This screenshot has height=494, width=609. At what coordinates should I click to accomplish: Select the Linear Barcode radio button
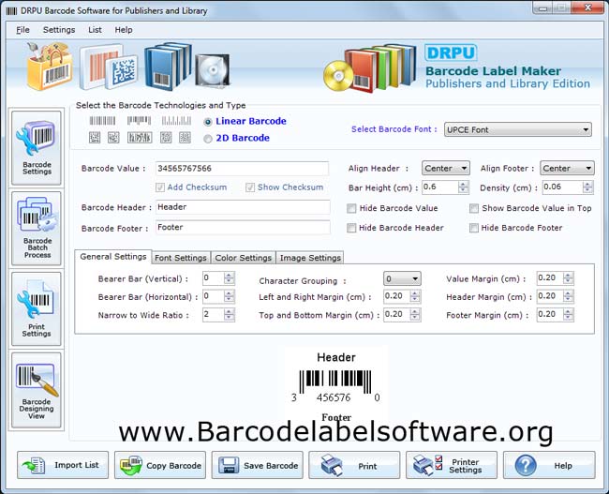point(208,122)
